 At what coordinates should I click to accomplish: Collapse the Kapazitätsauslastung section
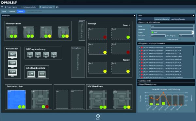(x=139, y=84)
